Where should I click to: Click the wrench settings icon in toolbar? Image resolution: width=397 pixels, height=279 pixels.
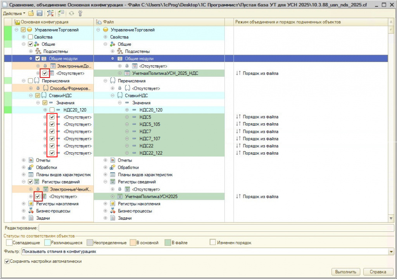(x=81, y=14)
